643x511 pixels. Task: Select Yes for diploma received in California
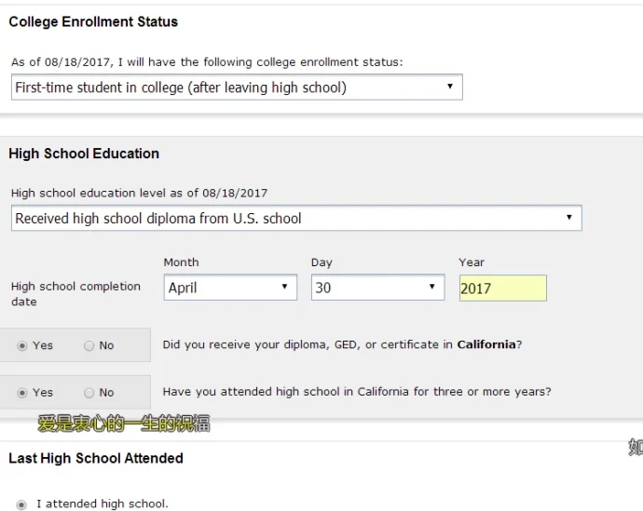click(x=22, y=345)
